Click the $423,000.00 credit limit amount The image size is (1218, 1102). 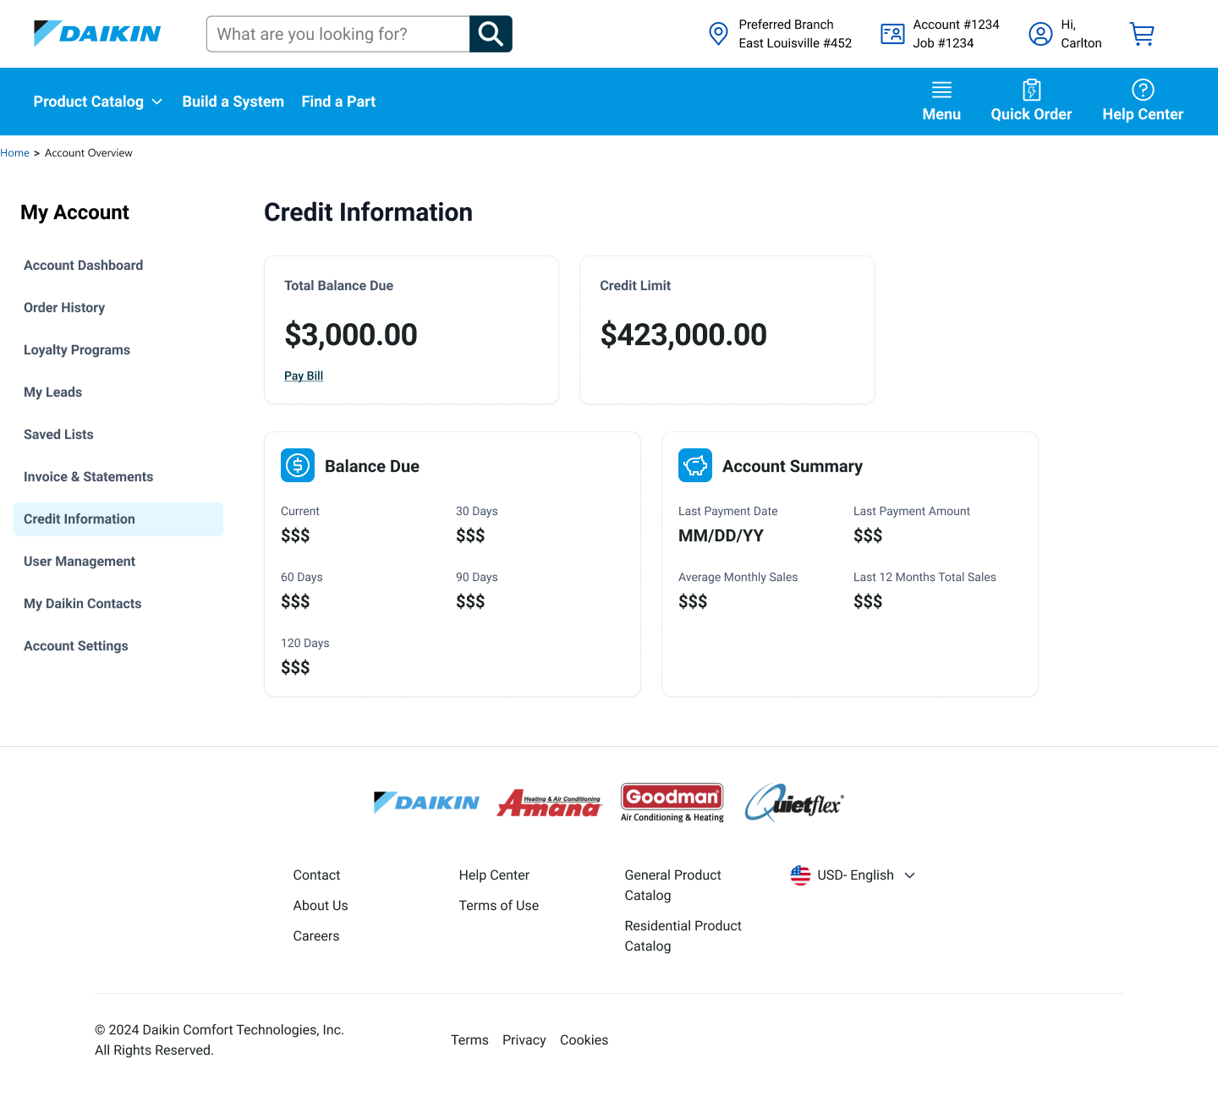point(683,335)
